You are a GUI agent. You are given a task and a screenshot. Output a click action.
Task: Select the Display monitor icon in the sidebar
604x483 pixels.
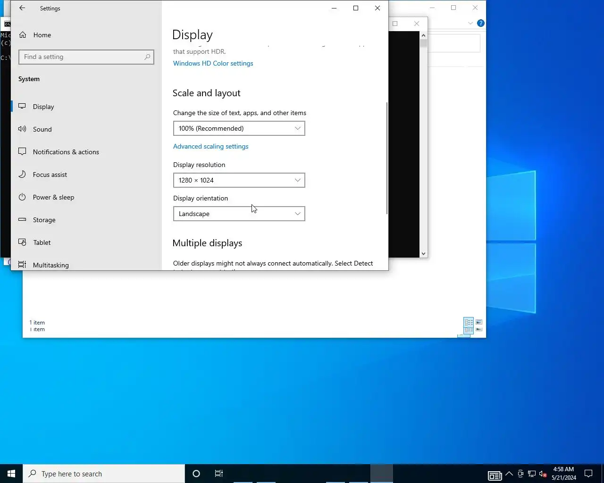pyautogui.click(x=22, y=106)
